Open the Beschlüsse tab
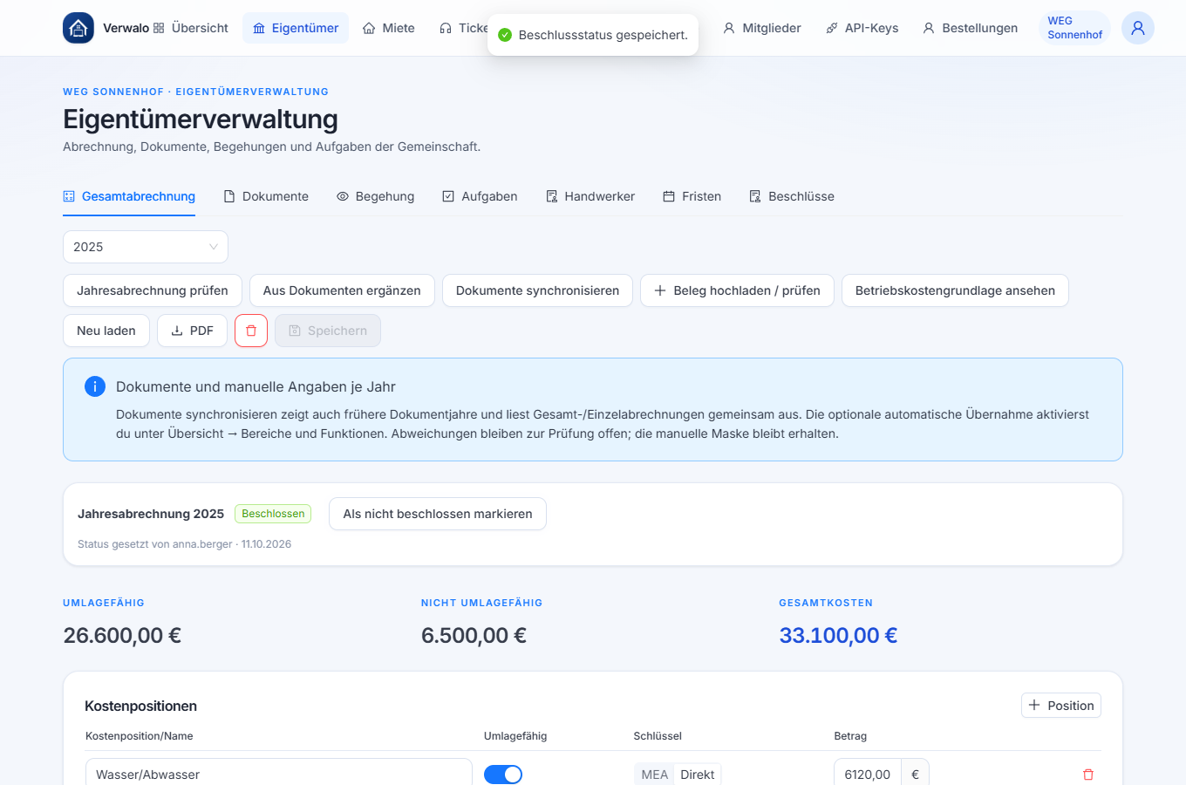The height and width of the screenshot is (785, 1186). (x=792, y=196)
